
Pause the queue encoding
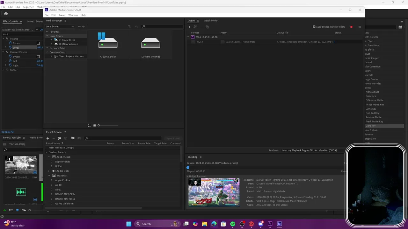pos(360,27)
